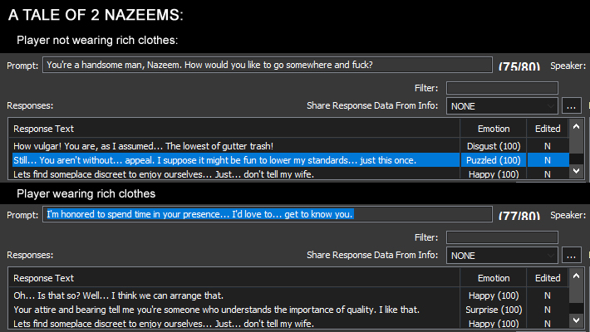Click the lower list's scroll up arrow

576,276
